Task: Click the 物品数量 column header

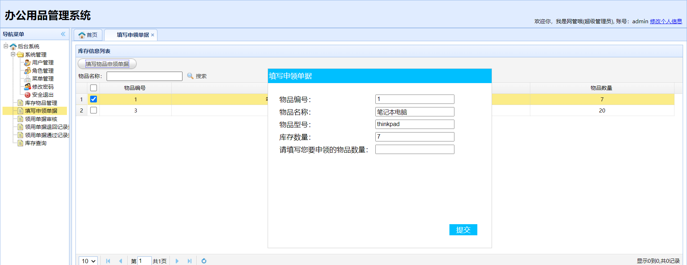Action: 602,88
